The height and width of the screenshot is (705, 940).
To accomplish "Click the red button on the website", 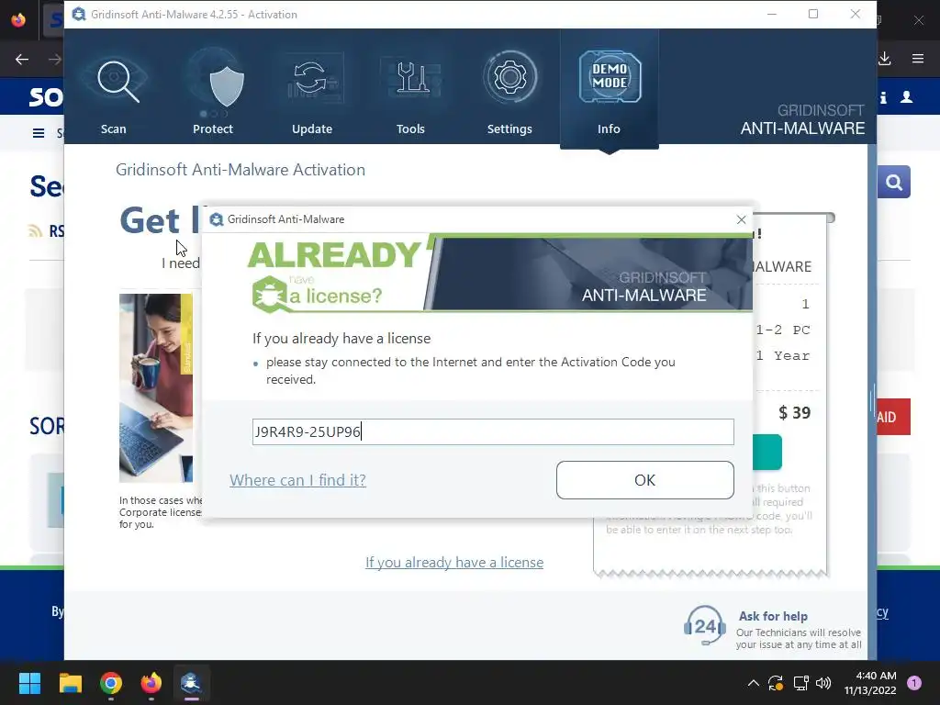I will click(893, 417).
